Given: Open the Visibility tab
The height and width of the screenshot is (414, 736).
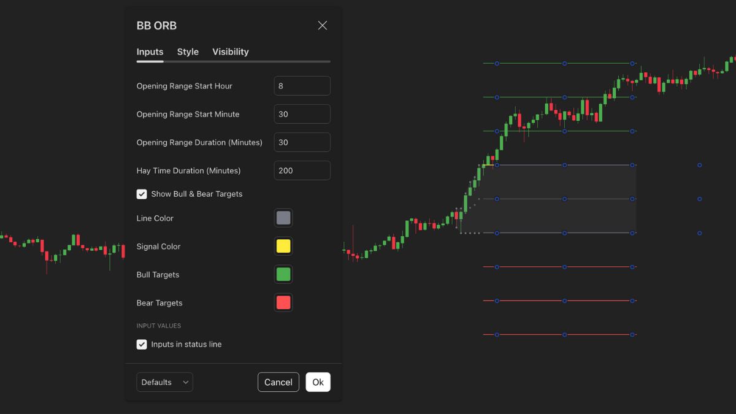Looking at the screenshot, I should point(231,52).
